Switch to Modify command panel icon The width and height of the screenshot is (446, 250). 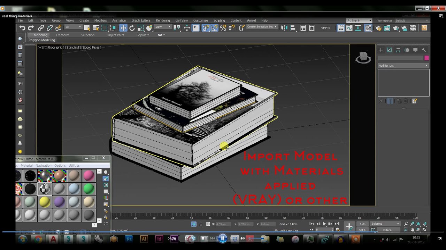click(x=390, y=50)
